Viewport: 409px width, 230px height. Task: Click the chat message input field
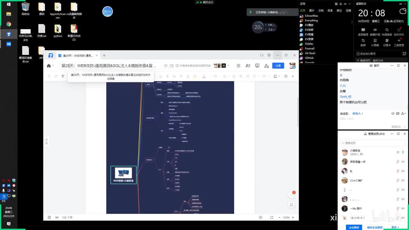point(372,119)
